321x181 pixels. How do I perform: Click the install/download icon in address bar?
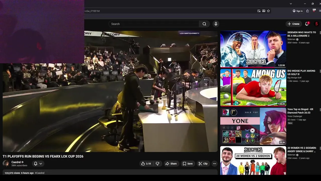(x=264, y=11)
